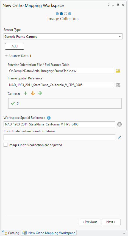Click Workspace Spatial Reference info icon
Screen dimensions: 128x236
pos(49,118)
